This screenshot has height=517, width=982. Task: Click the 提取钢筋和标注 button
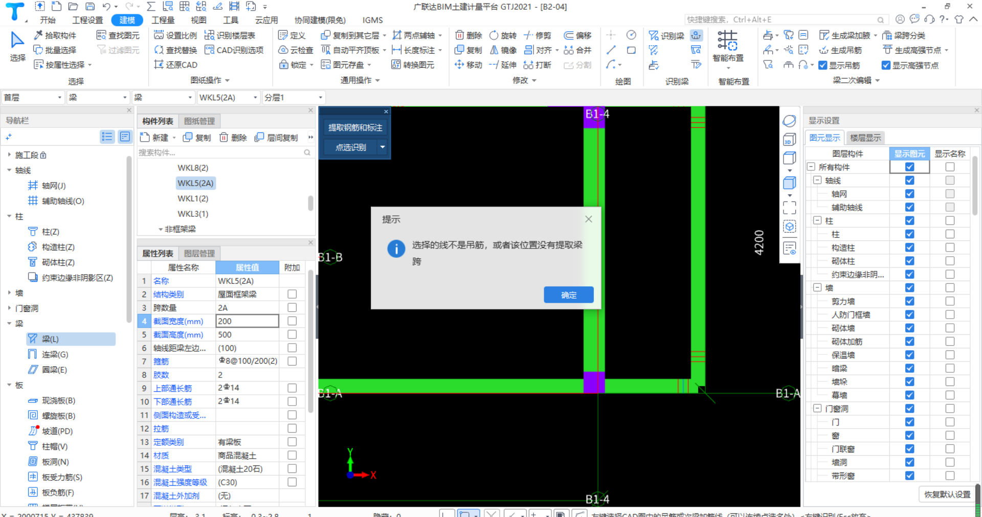point(355,128)
